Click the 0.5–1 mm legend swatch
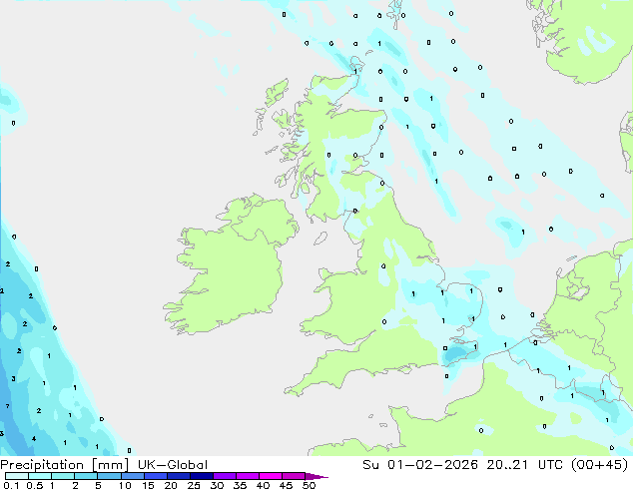 click(40, 476)
